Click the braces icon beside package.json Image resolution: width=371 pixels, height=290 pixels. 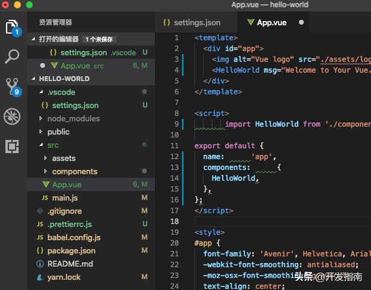pyautogui.click(x=40, y=250)
